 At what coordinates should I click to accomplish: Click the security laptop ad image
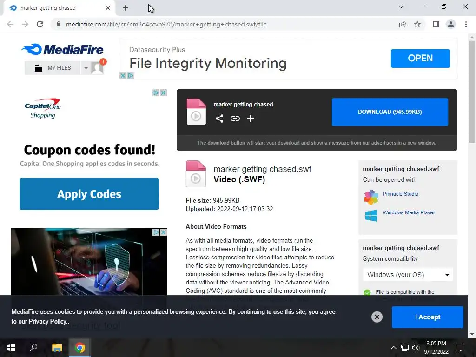pyautogui.click(x=89, y=262)
